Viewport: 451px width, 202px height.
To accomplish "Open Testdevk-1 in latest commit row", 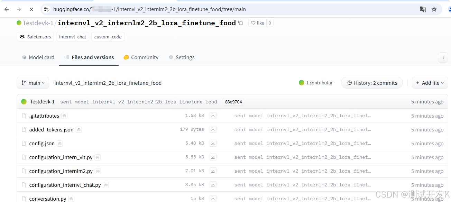I will click(42, 102).
